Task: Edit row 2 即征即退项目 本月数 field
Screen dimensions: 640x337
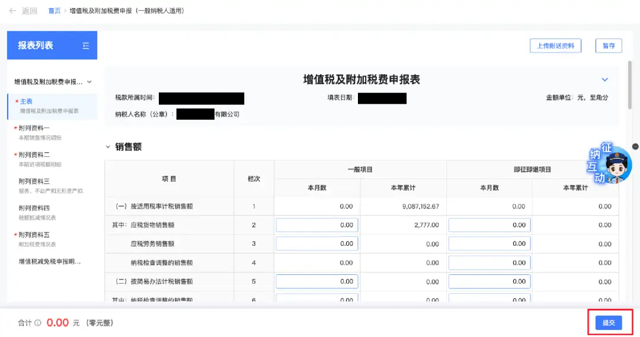Action: pyautogui.click(x=489, y=225)
